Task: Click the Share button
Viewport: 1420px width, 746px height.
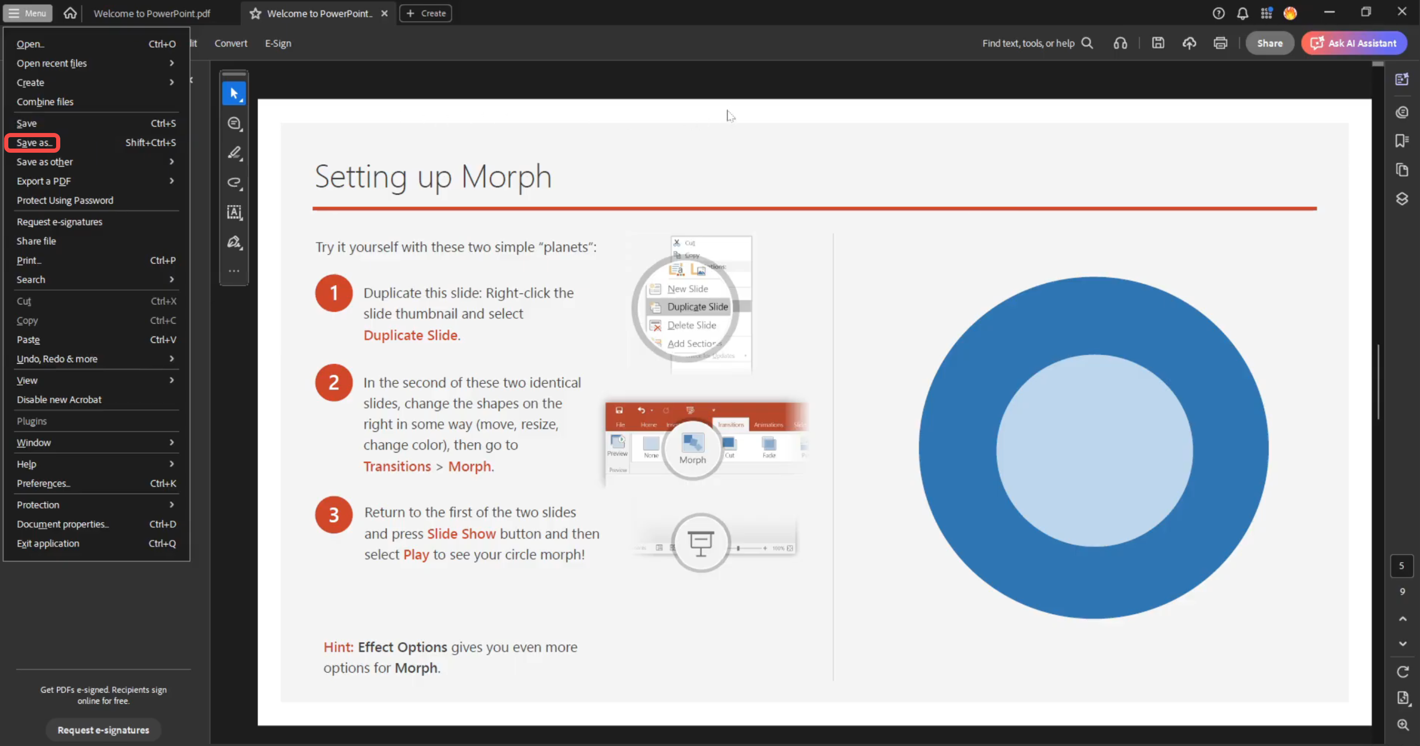Action: coord(1269,43)
